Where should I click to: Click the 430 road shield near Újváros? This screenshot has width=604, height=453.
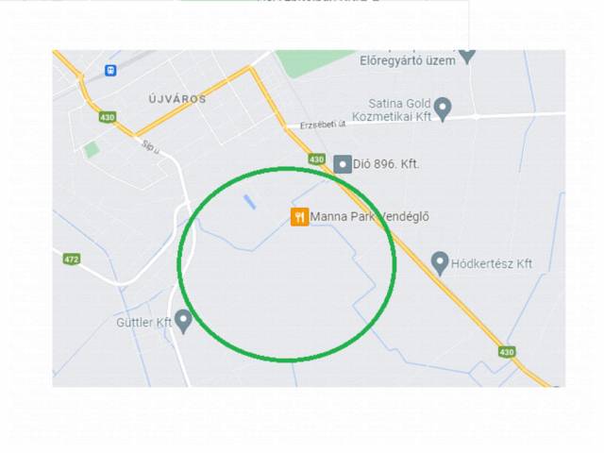107,117
